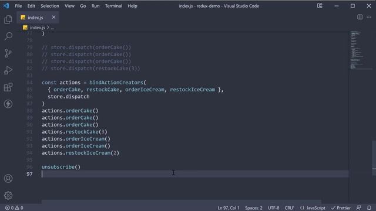Viewport: 376px width, 211px height.
Task: Open the Selection menu
Action: point(49,6)
